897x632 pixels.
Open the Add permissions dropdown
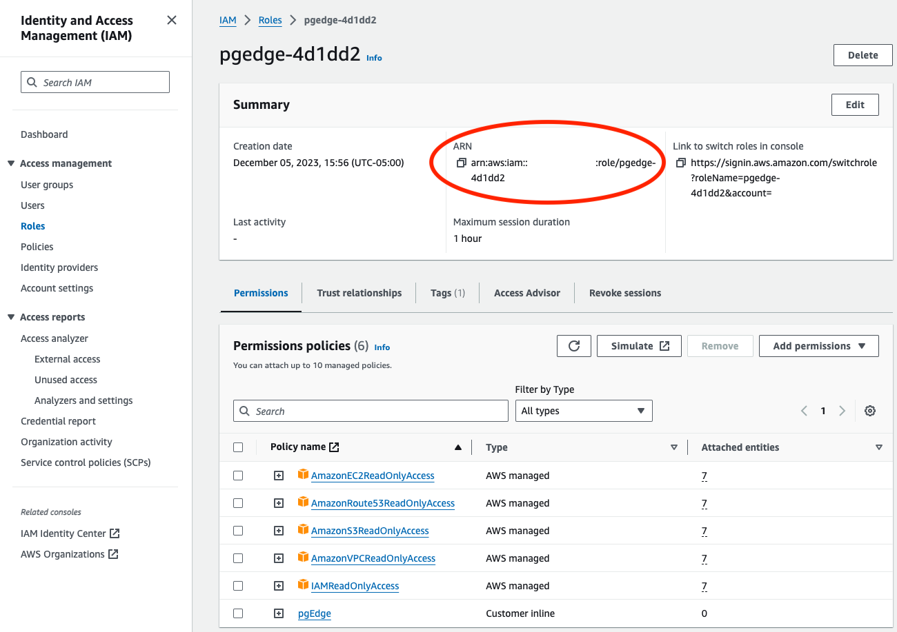(x=818, y=346)
